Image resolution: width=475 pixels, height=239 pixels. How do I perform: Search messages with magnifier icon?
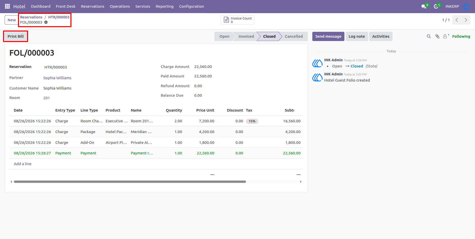(x=429, y=36)
